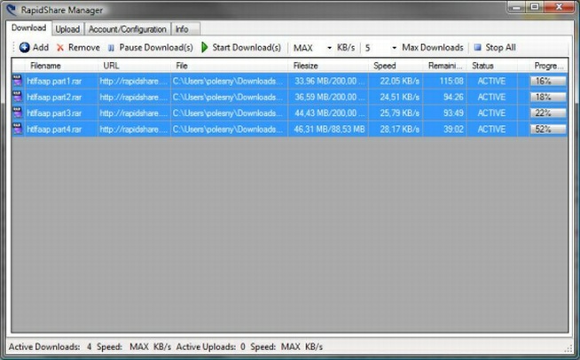This screenshot has height=360, width=580.
Task: Click the ACTIVE status of htlfaap.part4.rar
Action: pyautogui.click(x=491, y=129)
